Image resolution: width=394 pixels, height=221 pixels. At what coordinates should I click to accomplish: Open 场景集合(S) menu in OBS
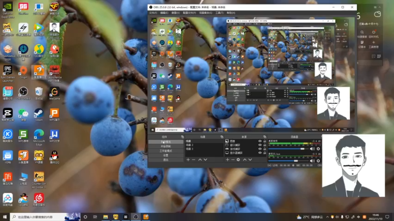pos(205,13)
